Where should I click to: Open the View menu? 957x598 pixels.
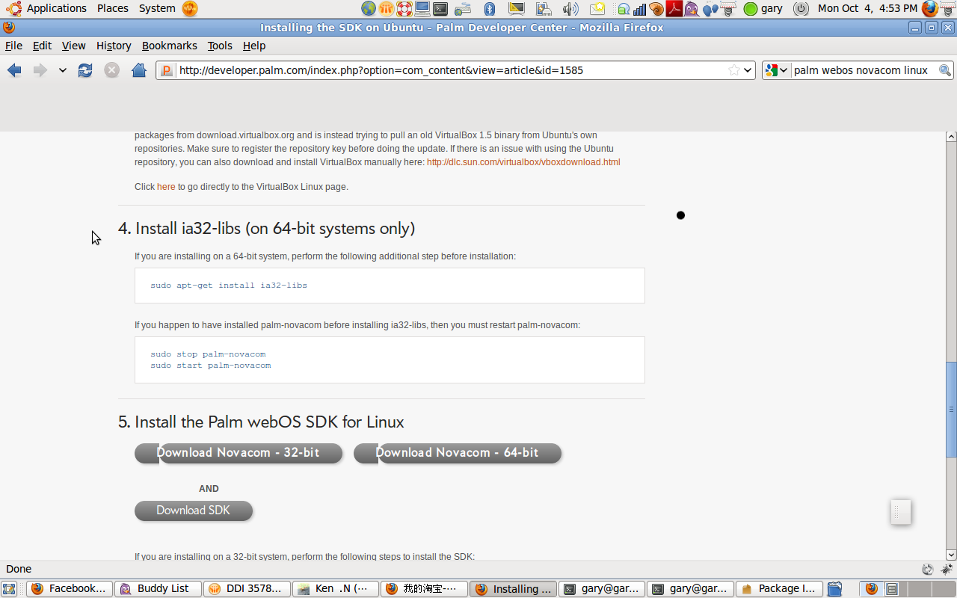(73, 46)
